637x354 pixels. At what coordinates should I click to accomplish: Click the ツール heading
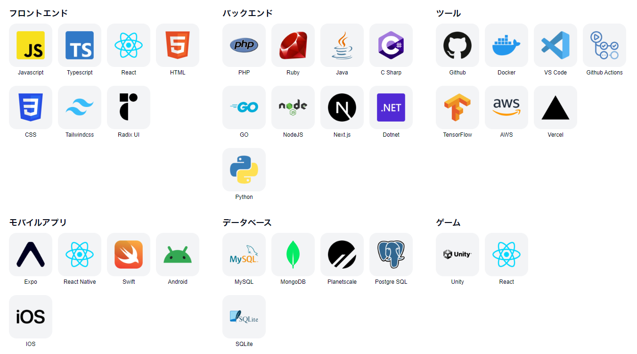pos(449,13)
